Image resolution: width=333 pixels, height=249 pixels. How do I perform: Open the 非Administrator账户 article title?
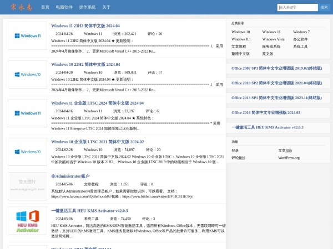pos(70,176)
